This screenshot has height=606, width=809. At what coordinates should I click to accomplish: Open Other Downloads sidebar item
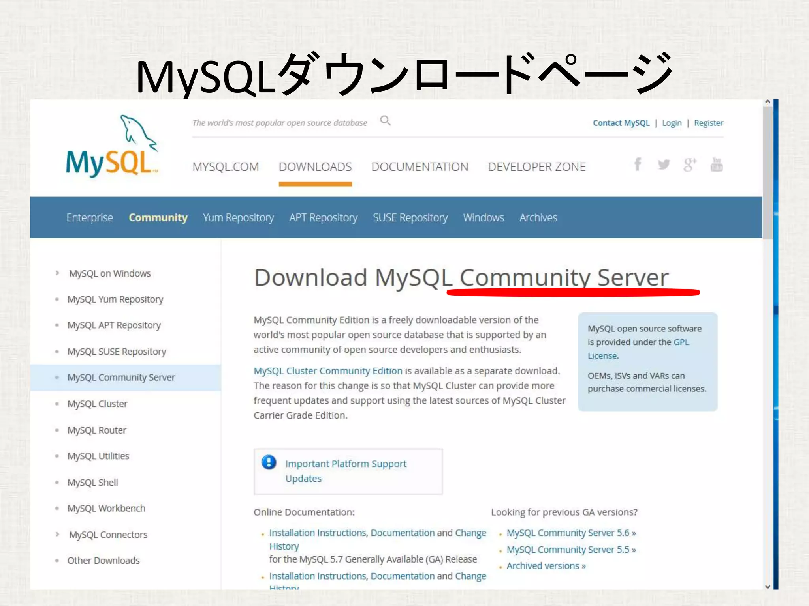point(103,561)
